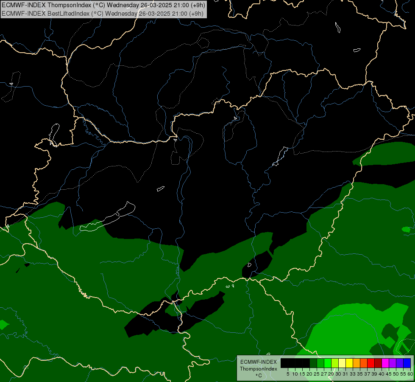This screenshot has height=382, width=415.
Task: Click the '50' tick label on legend
Action: (x=396, y=374)
